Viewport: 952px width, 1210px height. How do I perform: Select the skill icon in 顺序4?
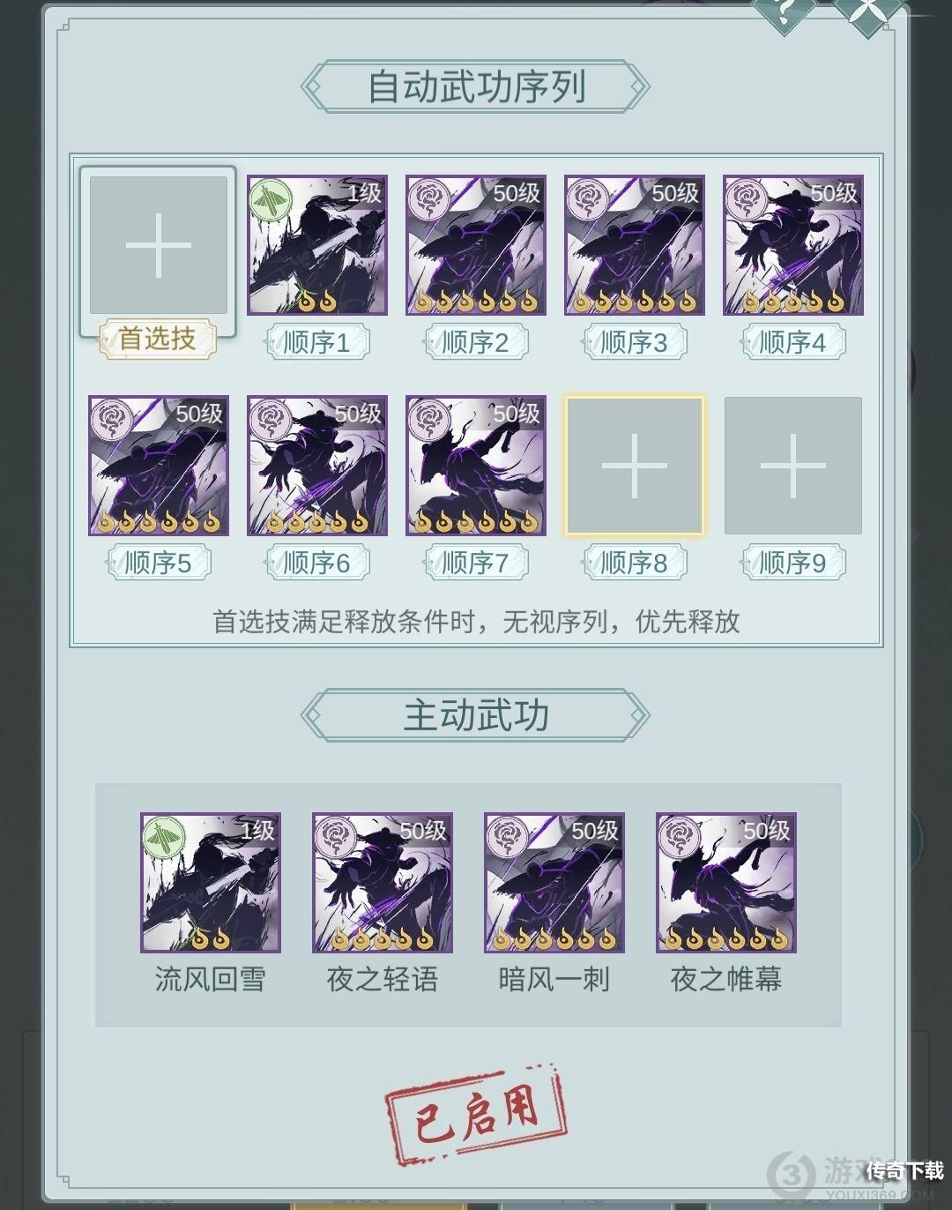pos(793,245)
